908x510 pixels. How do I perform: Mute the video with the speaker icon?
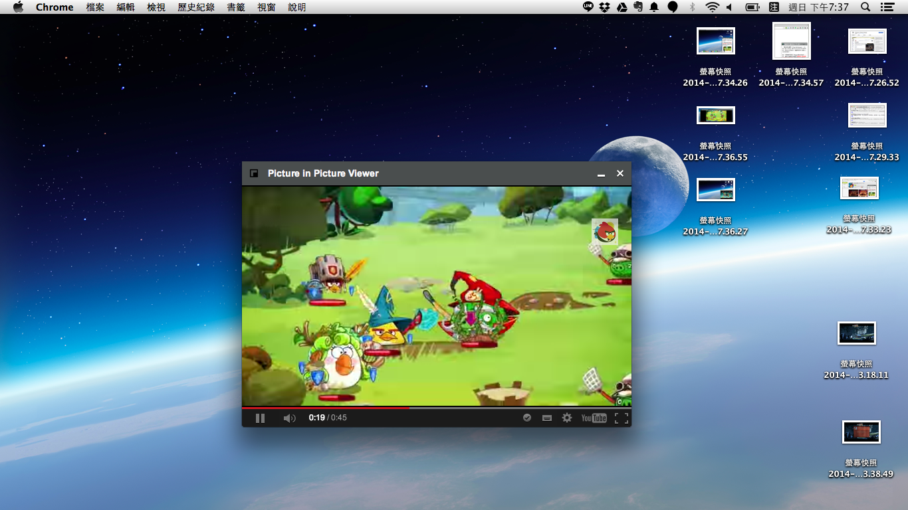(x=289, y=418)
